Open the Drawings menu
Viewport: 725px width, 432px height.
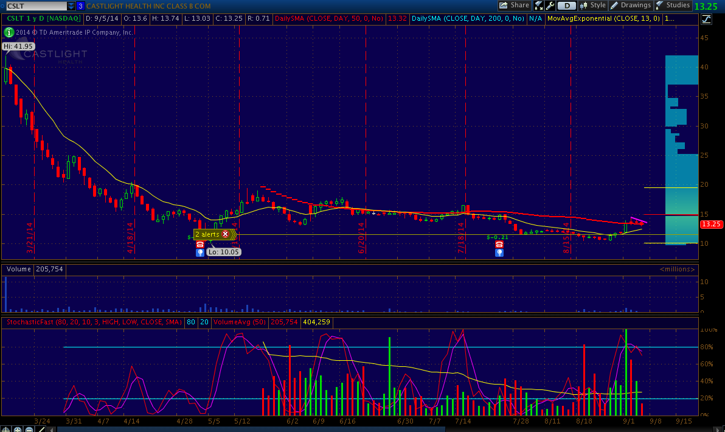[631, 5]
